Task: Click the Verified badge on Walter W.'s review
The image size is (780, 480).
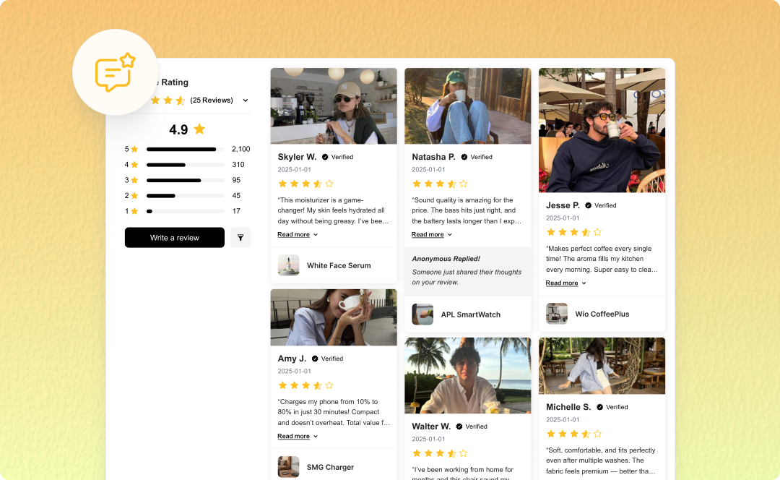Action: pos(459,426)
